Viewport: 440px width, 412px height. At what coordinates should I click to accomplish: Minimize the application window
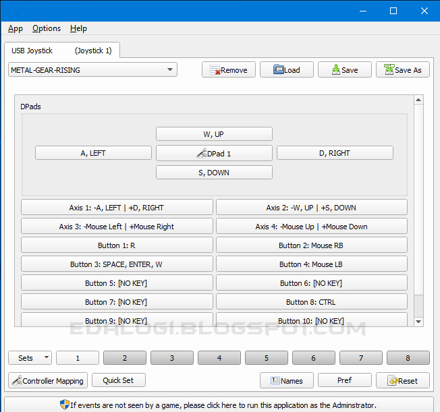coord(363,11)
